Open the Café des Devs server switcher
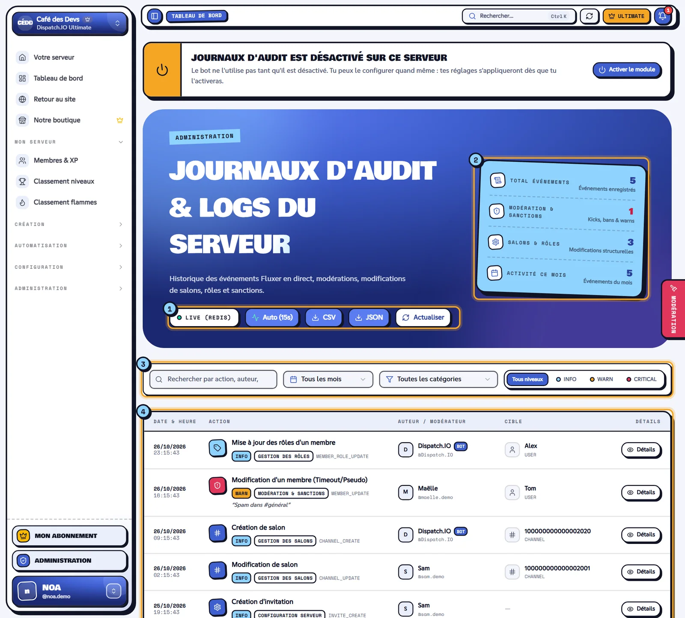This screenshot has width=685, height=618. (x=70, y=23)
